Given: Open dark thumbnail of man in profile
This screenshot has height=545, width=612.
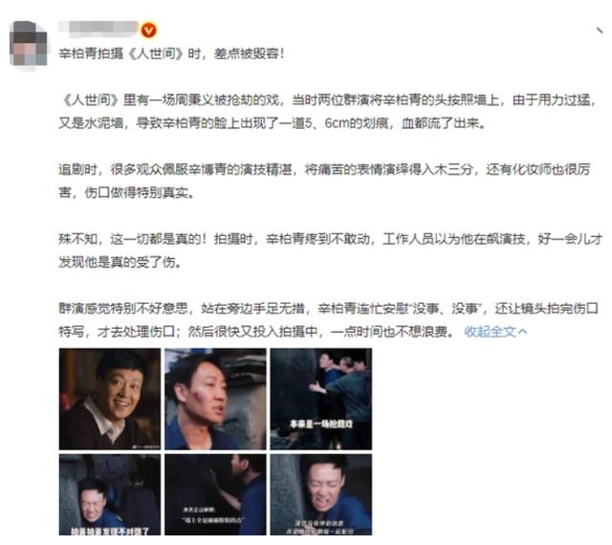Looking at the screenshot, I should pyautogui.click(x=215, y=494).
